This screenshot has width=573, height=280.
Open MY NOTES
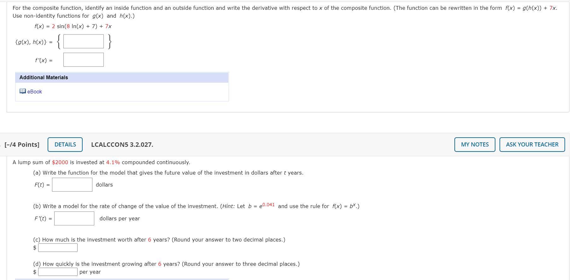(474, 144)
